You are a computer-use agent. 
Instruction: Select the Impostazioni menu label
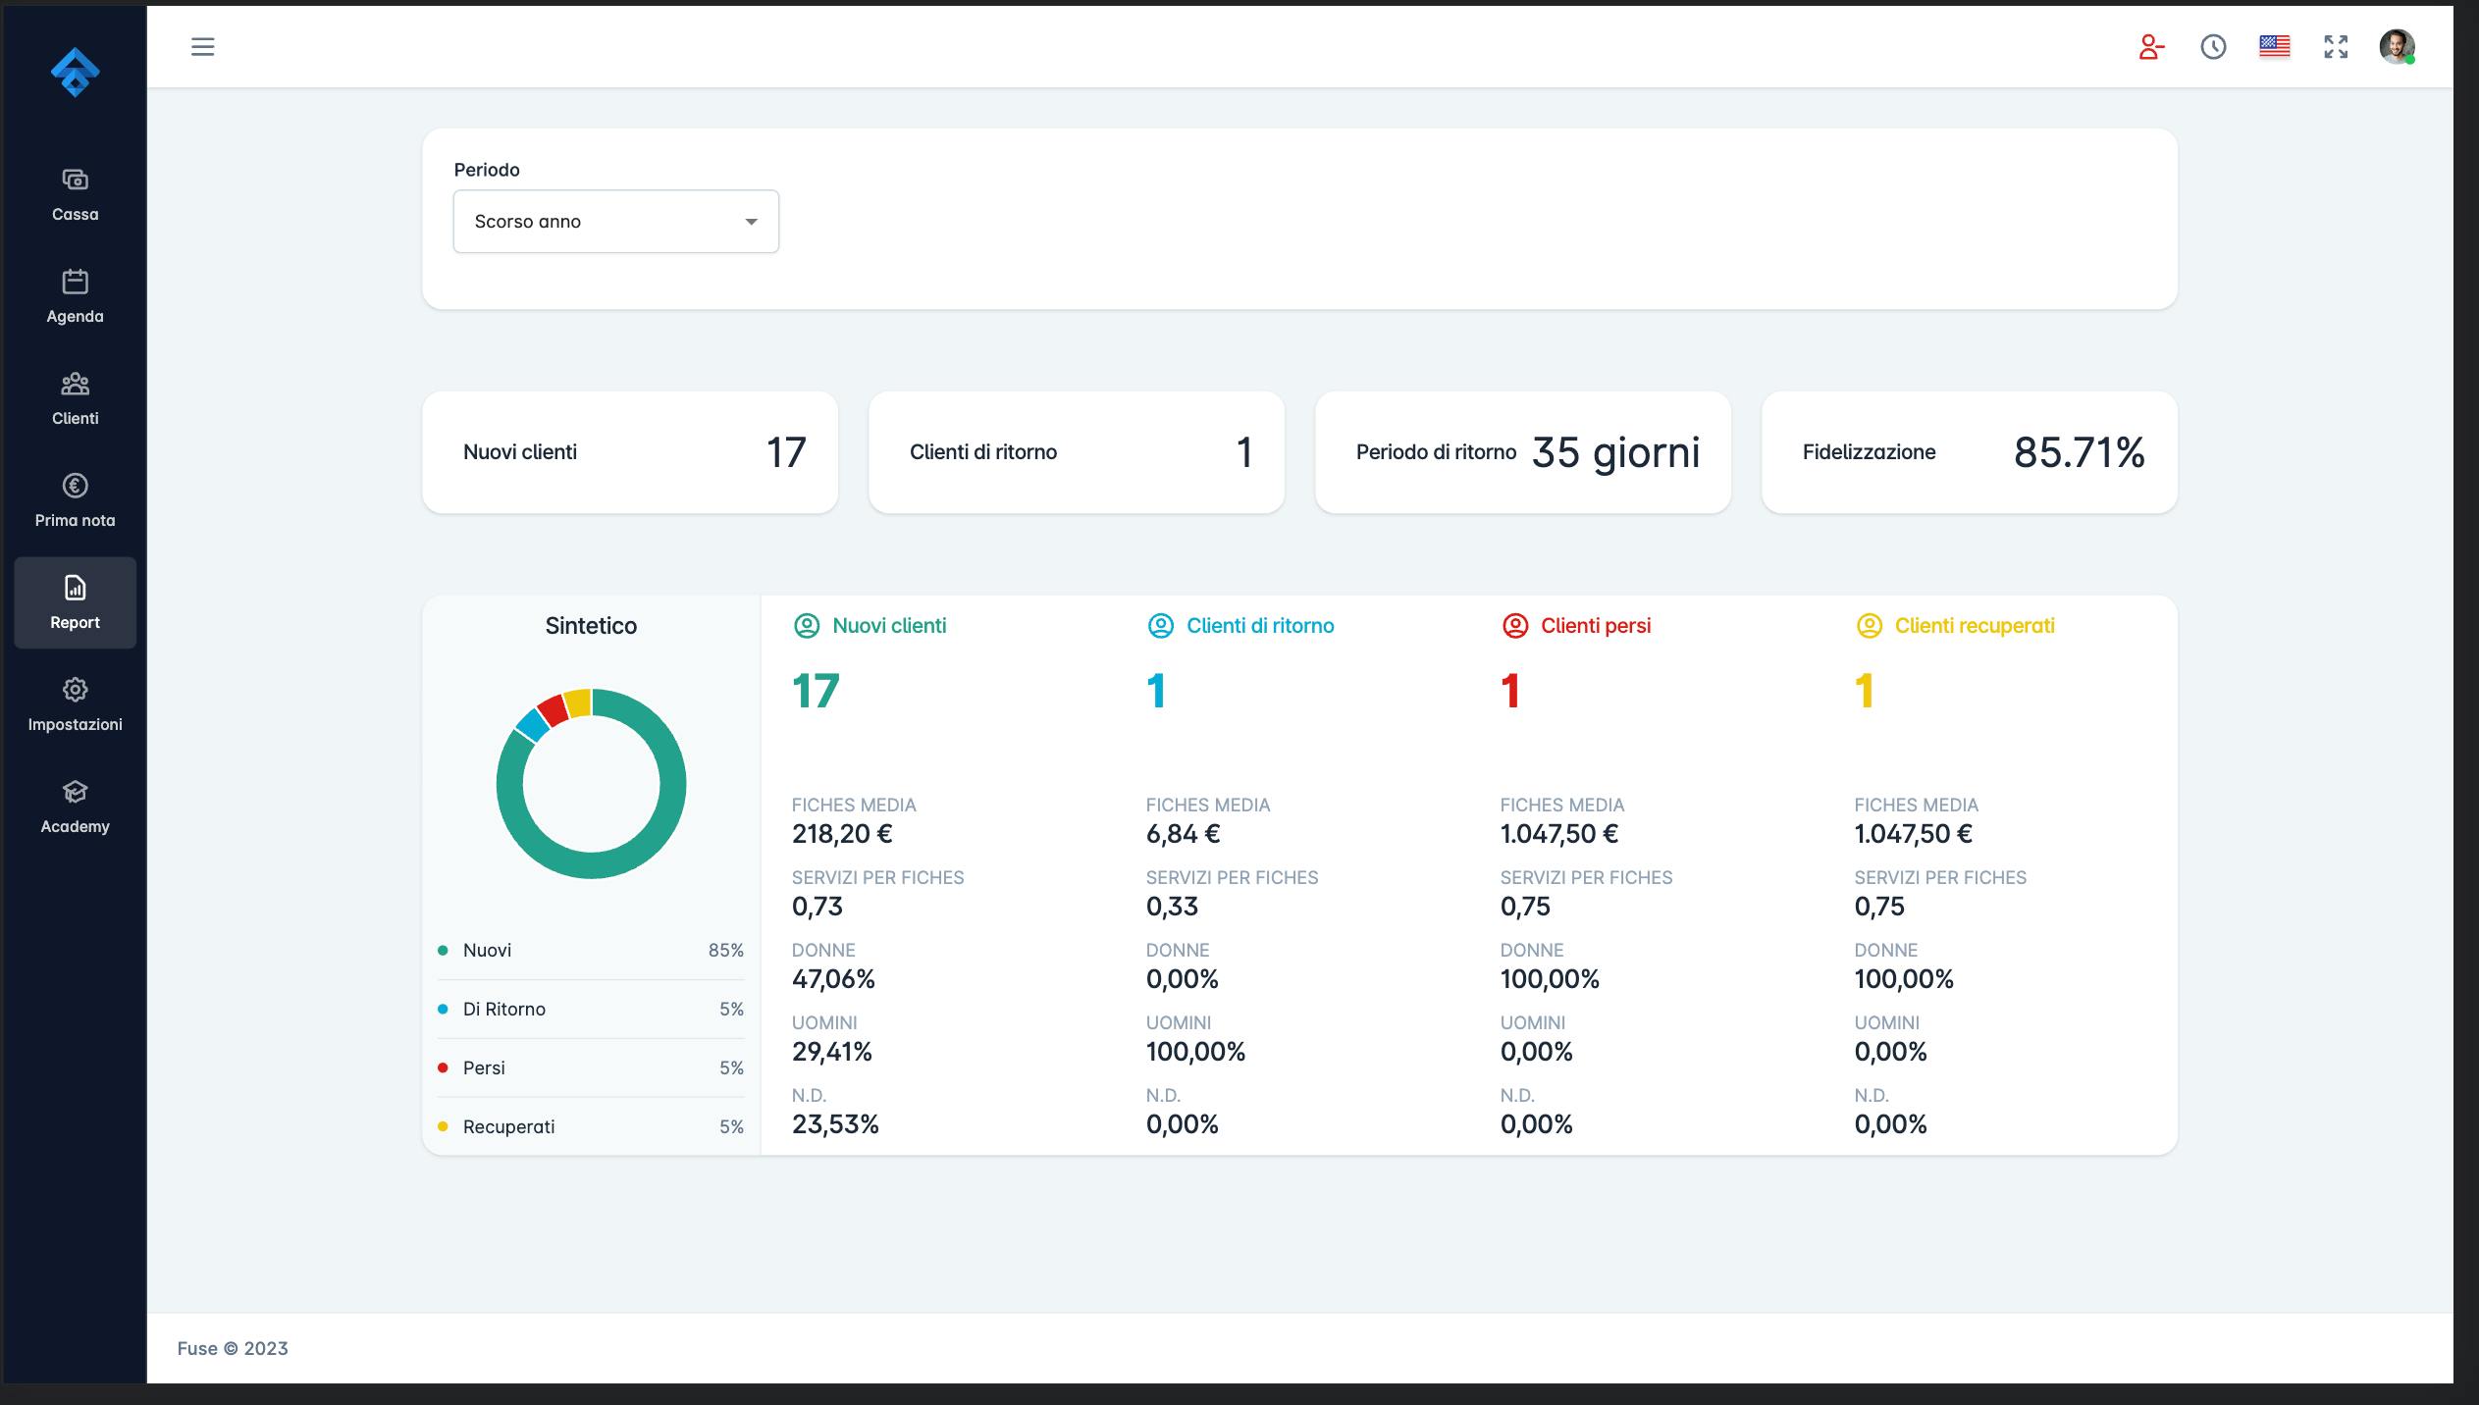point(75,724)
